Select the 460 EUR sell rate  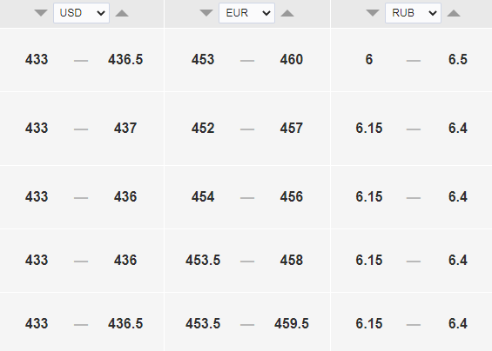[292, 59]
